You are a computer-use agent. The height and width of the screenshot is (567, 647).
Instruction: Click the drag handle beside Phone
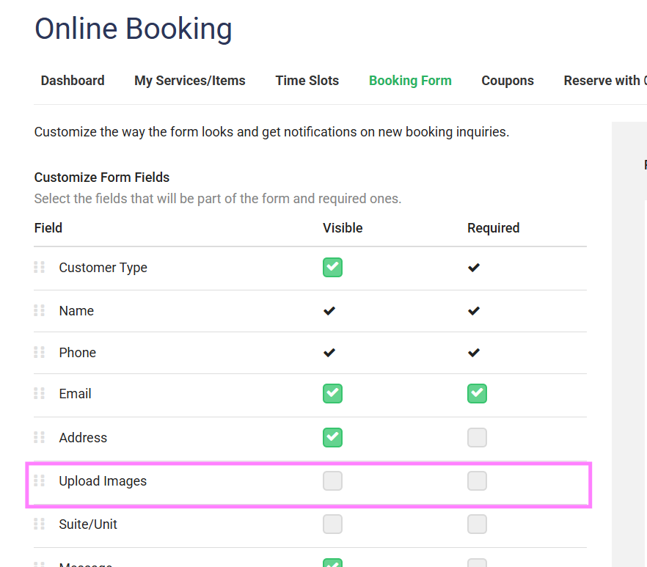pyautogui.click(x=40, y=352)
